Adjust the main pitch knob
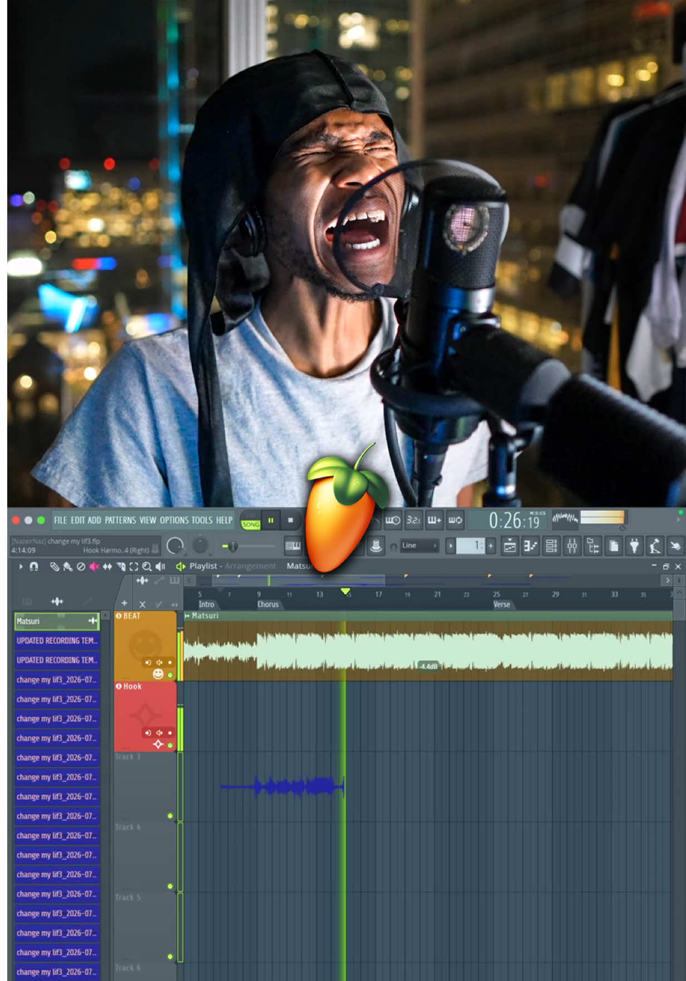Screen dimensions: 686x981 coord(200,546)
